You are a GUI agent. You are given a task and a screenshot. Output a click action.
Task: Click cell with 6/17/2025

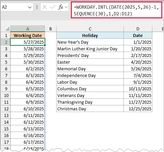[28, 142]
